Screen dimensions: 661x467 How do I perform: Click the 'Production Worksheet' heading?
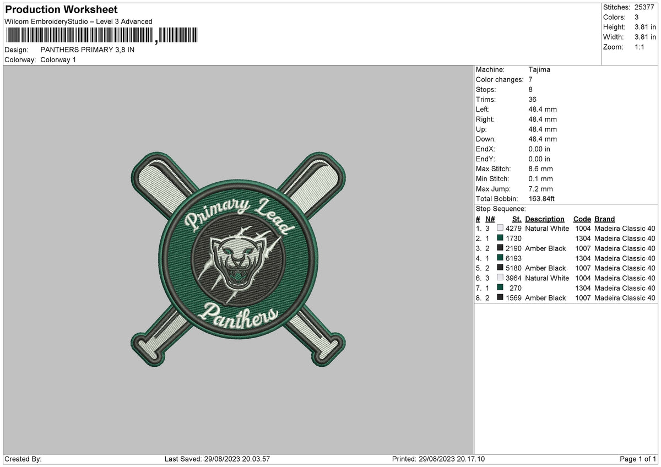(61, 10)
